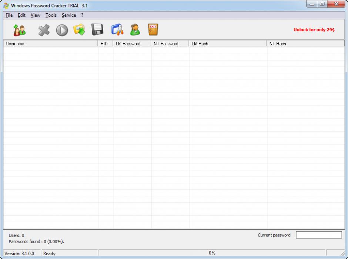Click the support agent headset icon
Image resolution: width=348 pixels, height=259 pixels.
(x=135, y=30)
